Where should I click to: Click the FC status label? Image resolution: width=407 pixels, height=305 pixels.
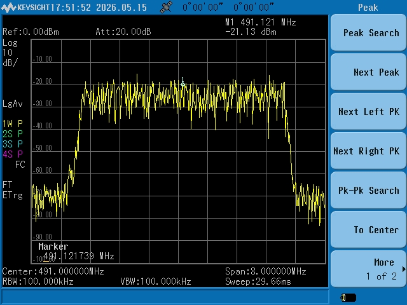[x=20, y=165]
